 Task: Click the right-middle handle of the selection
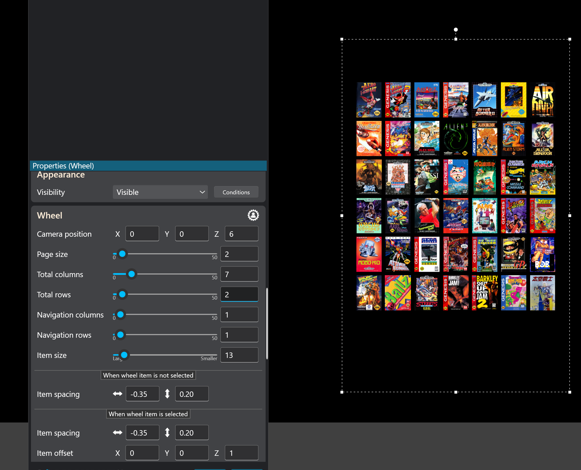point(570,216)
